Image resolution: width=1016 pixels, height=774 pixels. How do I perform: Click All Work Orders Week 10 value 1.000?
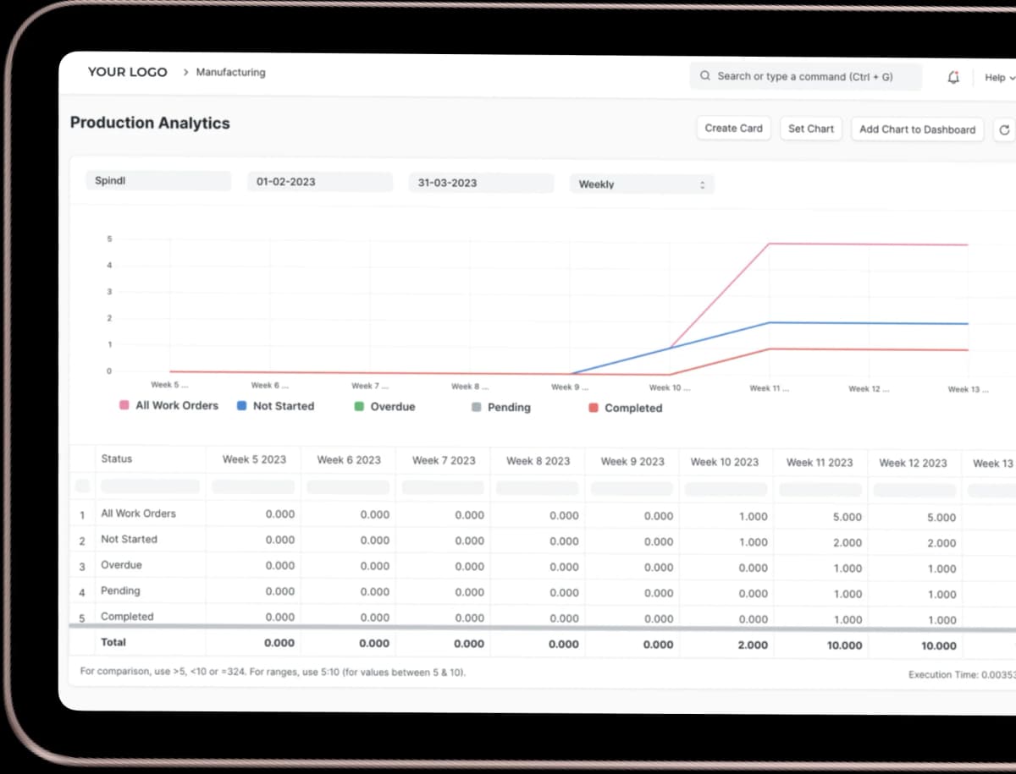click(754, 517)
